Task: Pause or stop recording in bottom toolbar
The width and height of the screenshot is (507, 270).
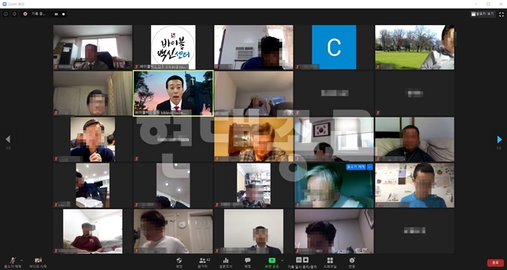Action: (x=302, y=263)
